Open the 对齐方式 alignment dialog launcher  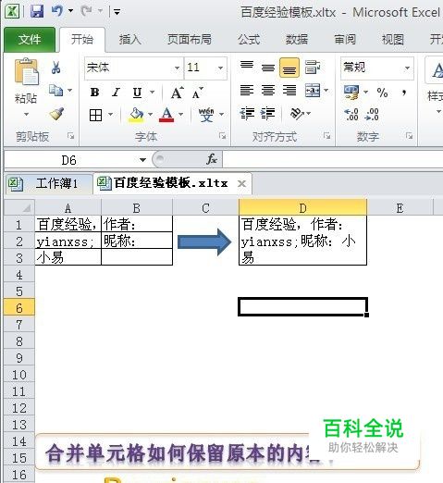326,135
